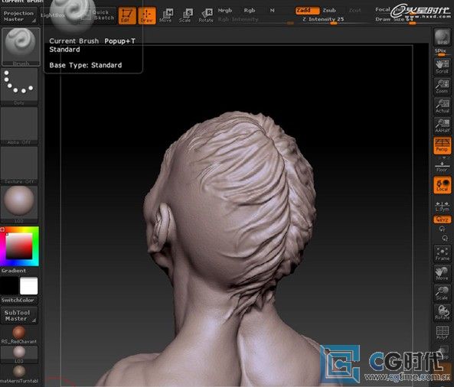Select the Scale transform icon in top bar
The width and height of the screenshot is (454, 387).
(185, 15)
